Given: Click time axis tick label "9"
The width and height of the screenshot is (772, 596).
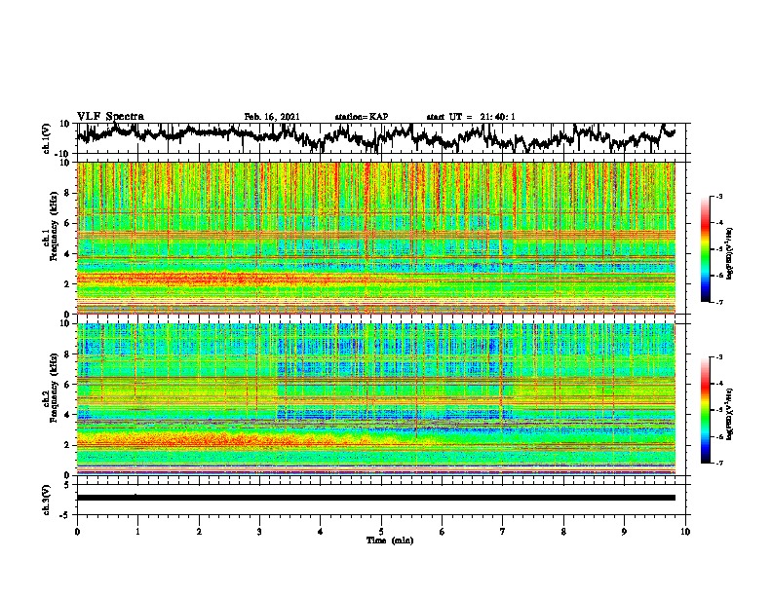Looking at the screenshot, I should [x=624, y=532].
